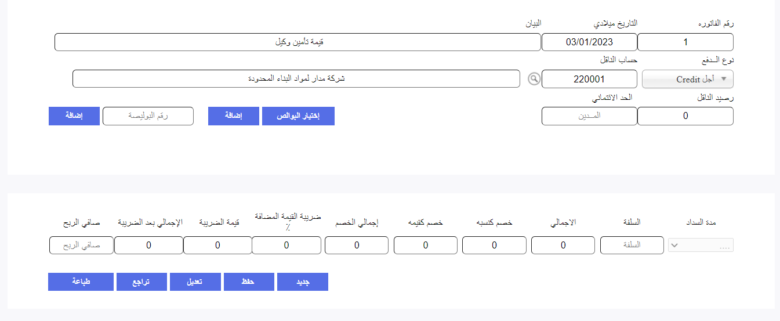Click the تعديل edit button
Screen dimensions: 780x321
[195, 282]
